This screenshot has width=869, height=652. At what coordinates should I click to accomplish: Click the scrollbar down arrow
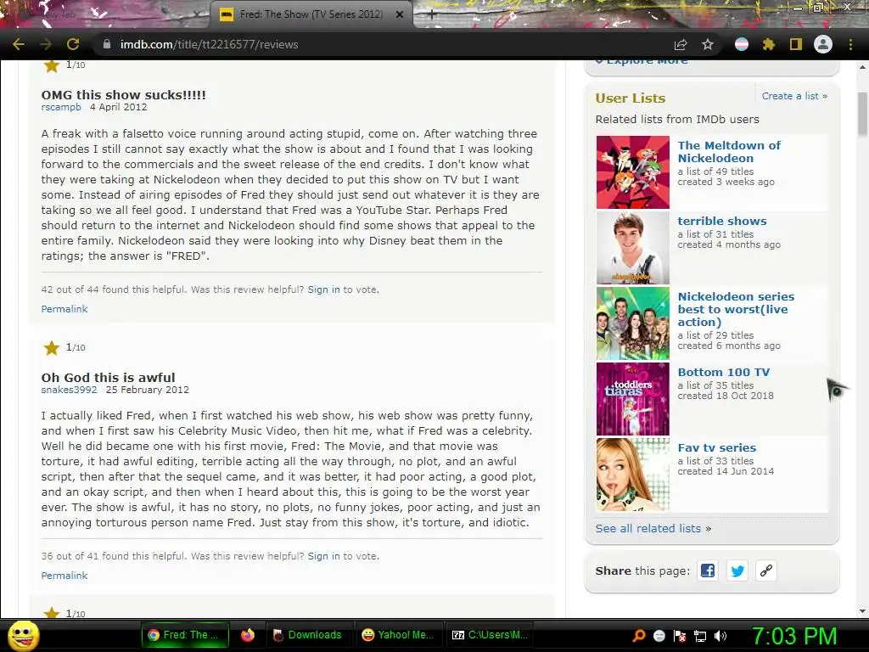(x=863, y=611)
